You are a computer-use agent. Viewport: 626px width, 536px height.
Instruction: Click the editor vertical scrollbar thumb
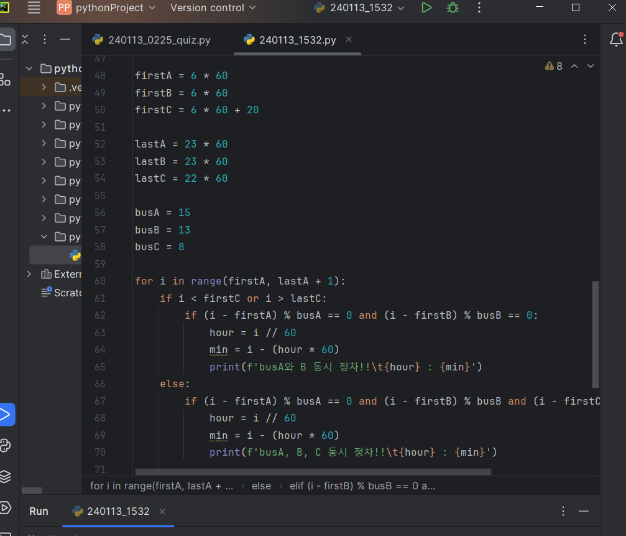point(596,334)
